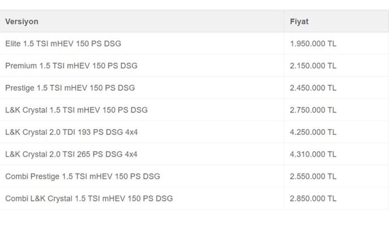Click the 4.250.000 TL price
This screenshot has width=389, height=228.
(313, 132)
